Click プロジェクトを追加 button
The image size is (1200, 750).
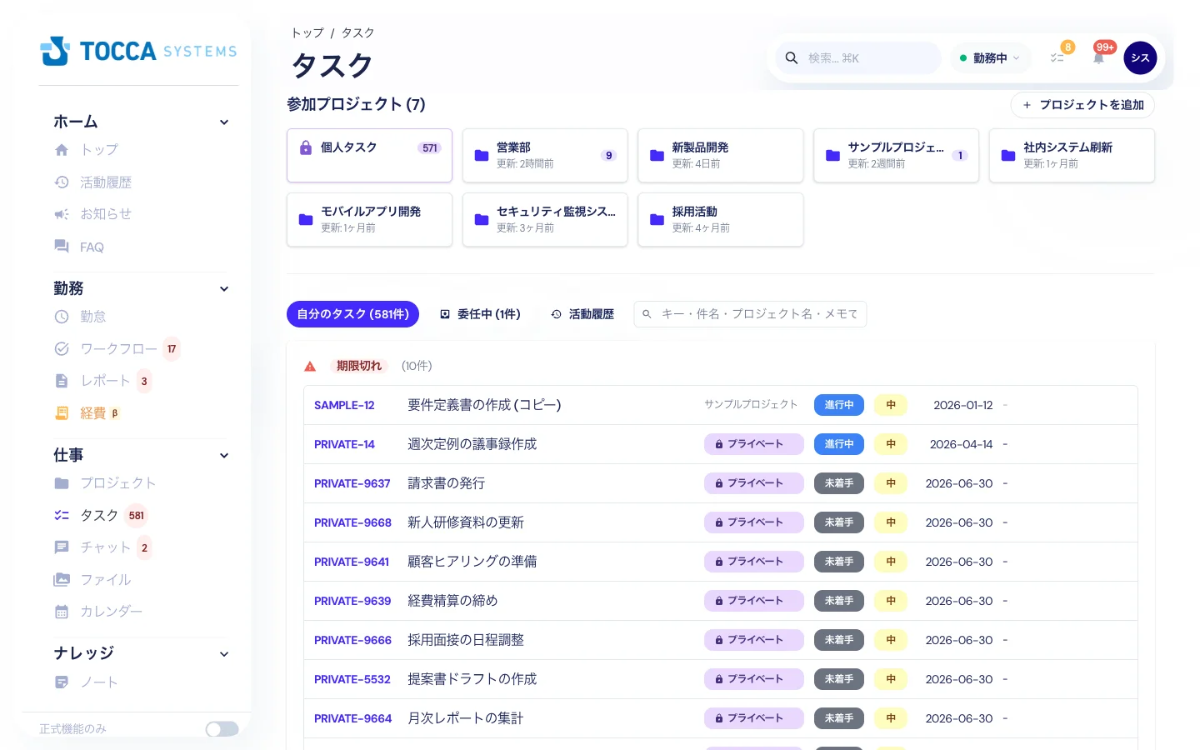coord(1082,105)
